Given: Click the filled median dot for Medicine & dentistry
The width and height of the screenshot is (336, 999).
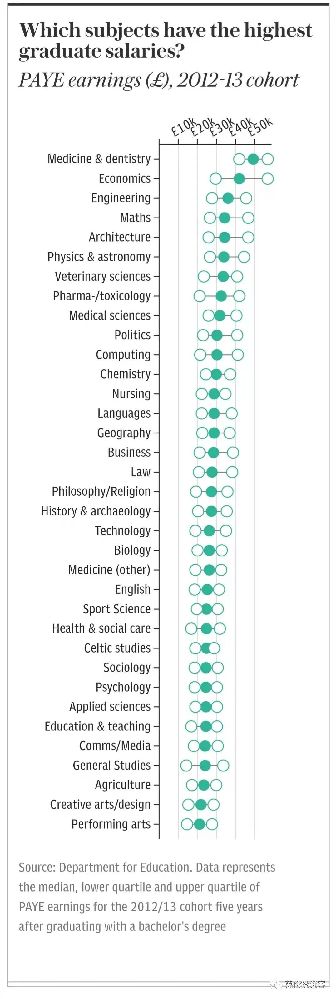Looking at the screenshot, I should [x=253, y=159].
